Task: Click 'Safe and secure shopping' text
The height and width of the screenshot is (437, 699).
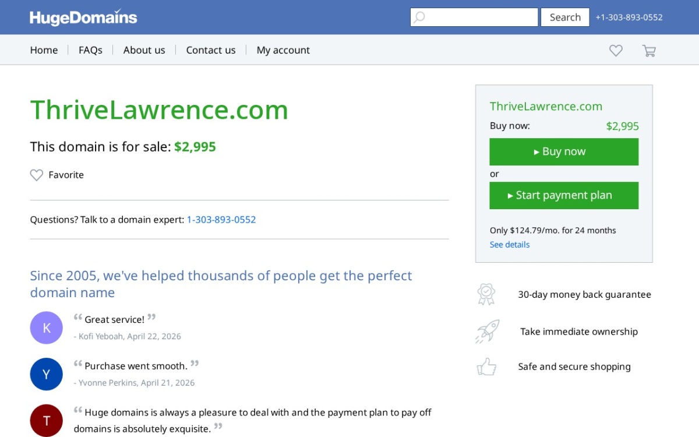Action: (x=574, y=366)
